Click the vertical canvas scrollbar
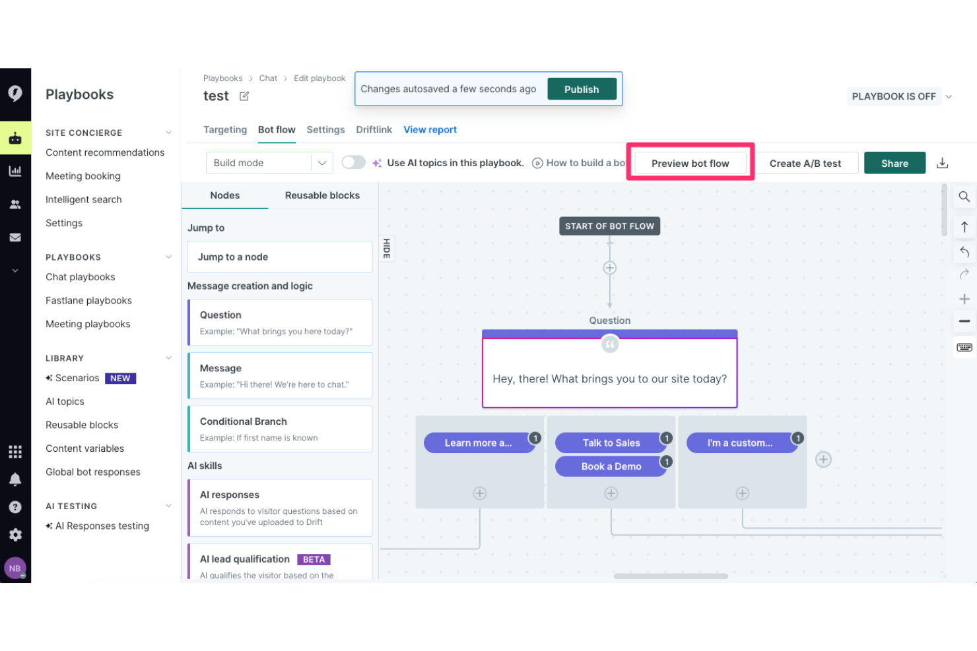This screenshot has width=977, height=651. point(945,211)
